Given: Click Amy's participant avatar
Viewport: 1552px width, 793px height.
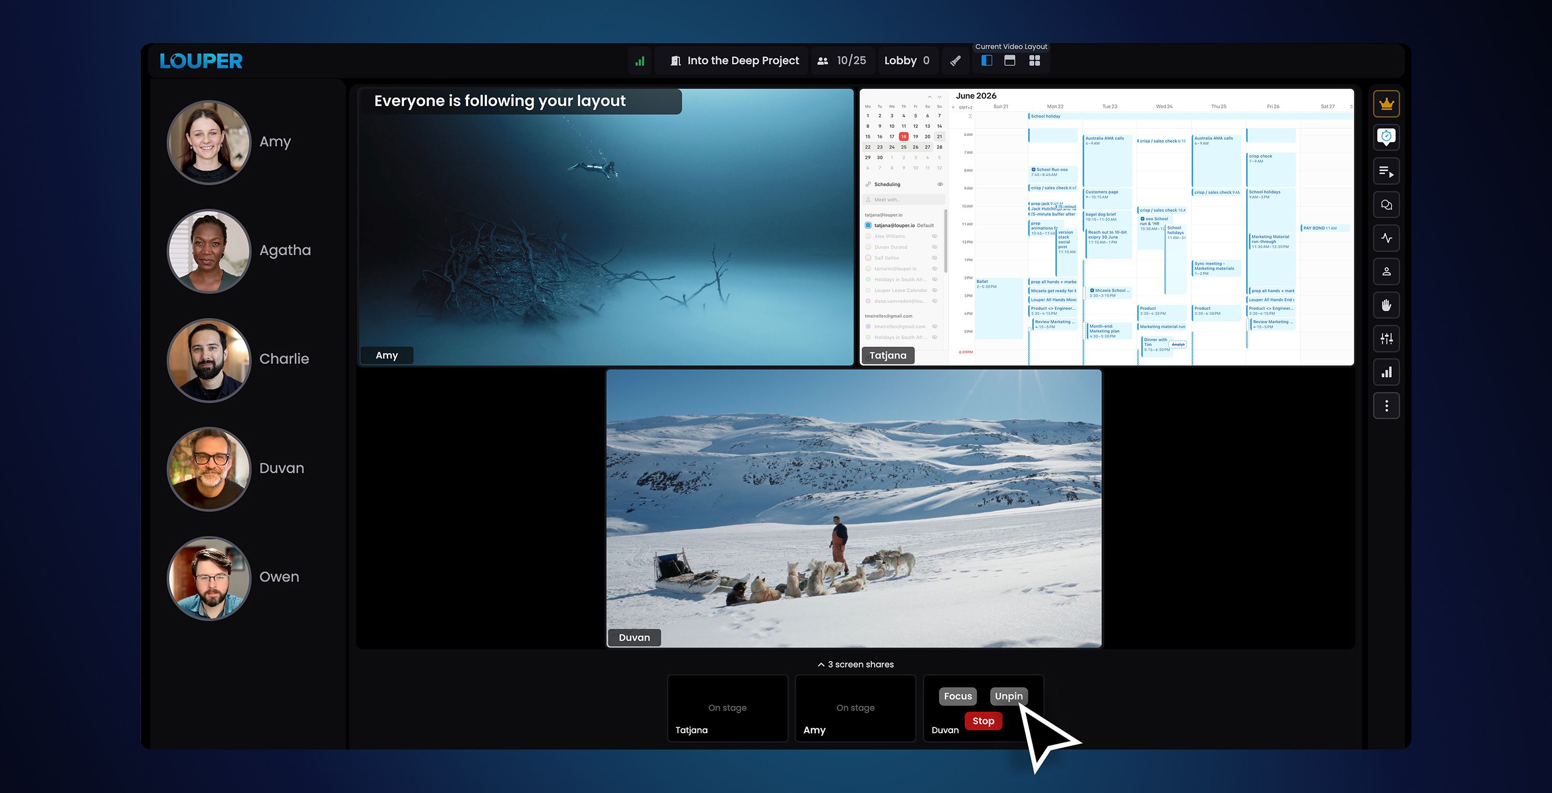Looking at the screenshot, I should 209,142.
